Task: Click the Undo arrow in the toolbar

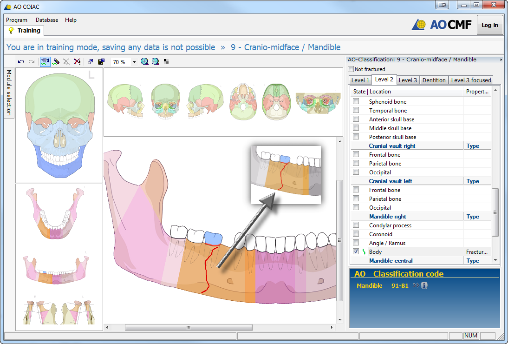Action: pyautogui.click(x=21, y=61)
